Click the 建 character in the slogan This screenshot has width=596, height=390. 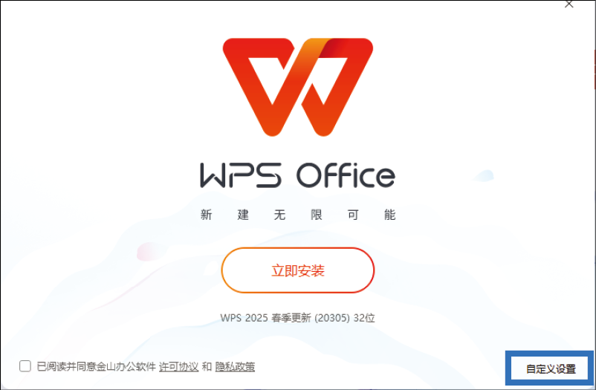[243, 215]
